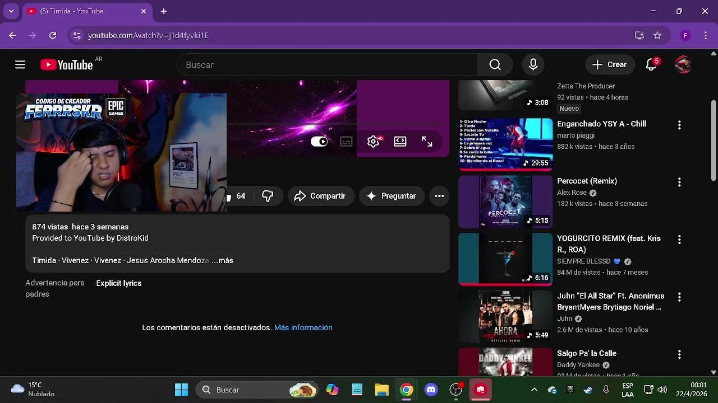The image size is (718, 403).
Task: Click Provided to YouTube by DistroKid text
Action: click(90, 238)
